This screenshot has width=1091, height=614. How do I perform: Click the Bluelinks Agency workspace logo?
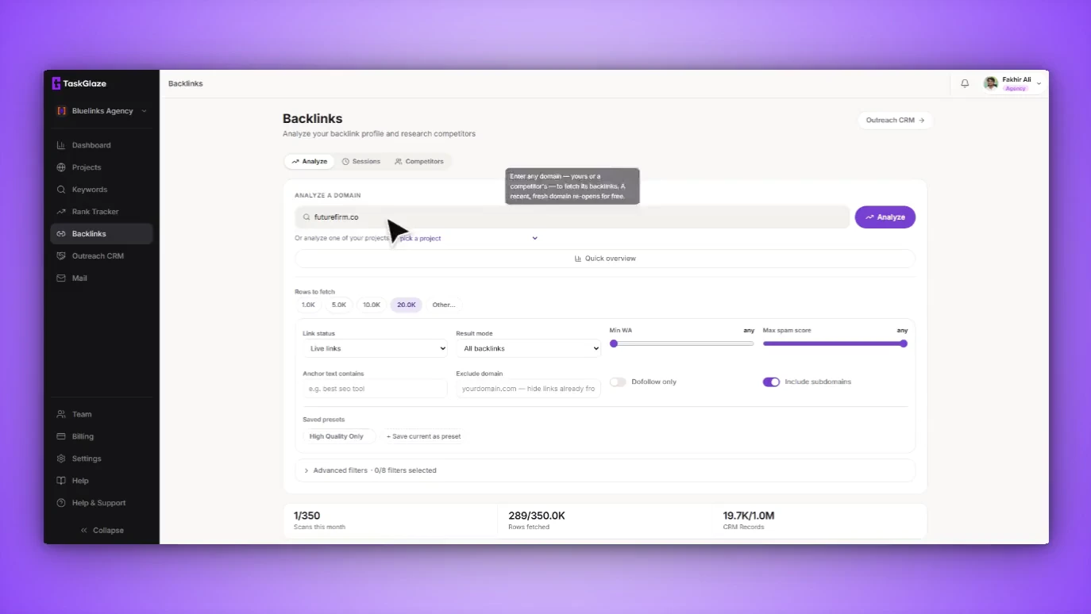coord(61,111)
